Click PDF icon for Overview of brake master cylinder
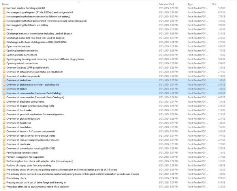The image size is (237, 191). click(4, 84)
